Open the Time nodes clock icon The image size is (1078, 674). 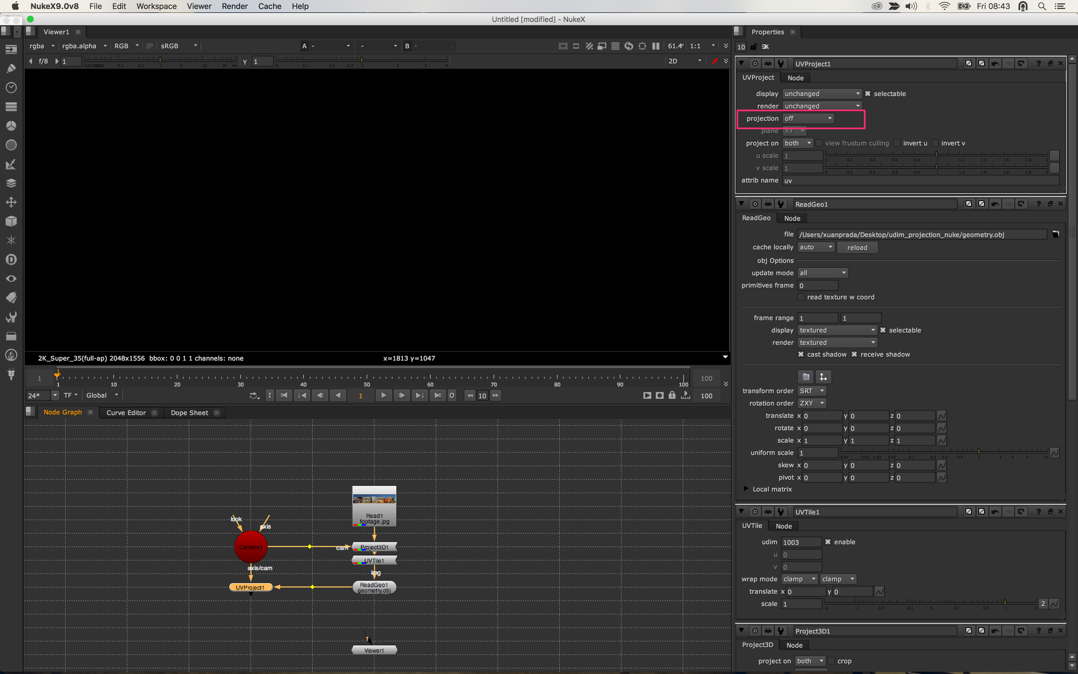coord(11,88)
